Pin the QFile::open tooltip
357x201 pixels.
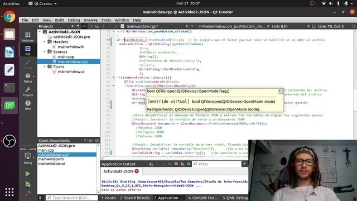click(280, 91)
